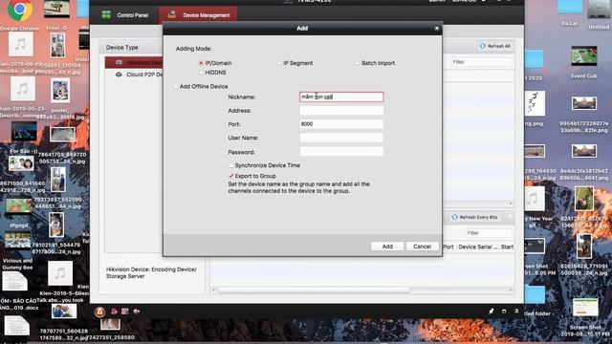Click the pin icon in bottom bar
Screen dimensions: 612x344
point(491,312)
